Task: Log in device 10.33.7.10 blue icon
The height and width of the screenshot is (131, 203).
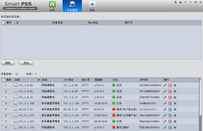Action: coord(170,109)
